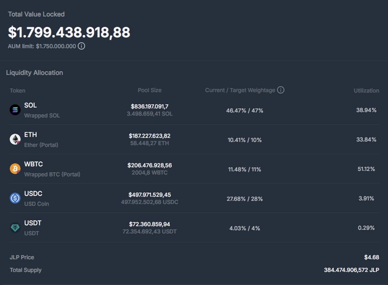
Task: Click the ETH token logo
Action: tap(15, 139)
